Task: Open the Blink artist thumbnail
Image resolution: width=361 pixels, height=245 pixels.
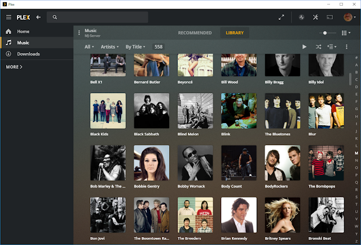Action: click(239, 111)
